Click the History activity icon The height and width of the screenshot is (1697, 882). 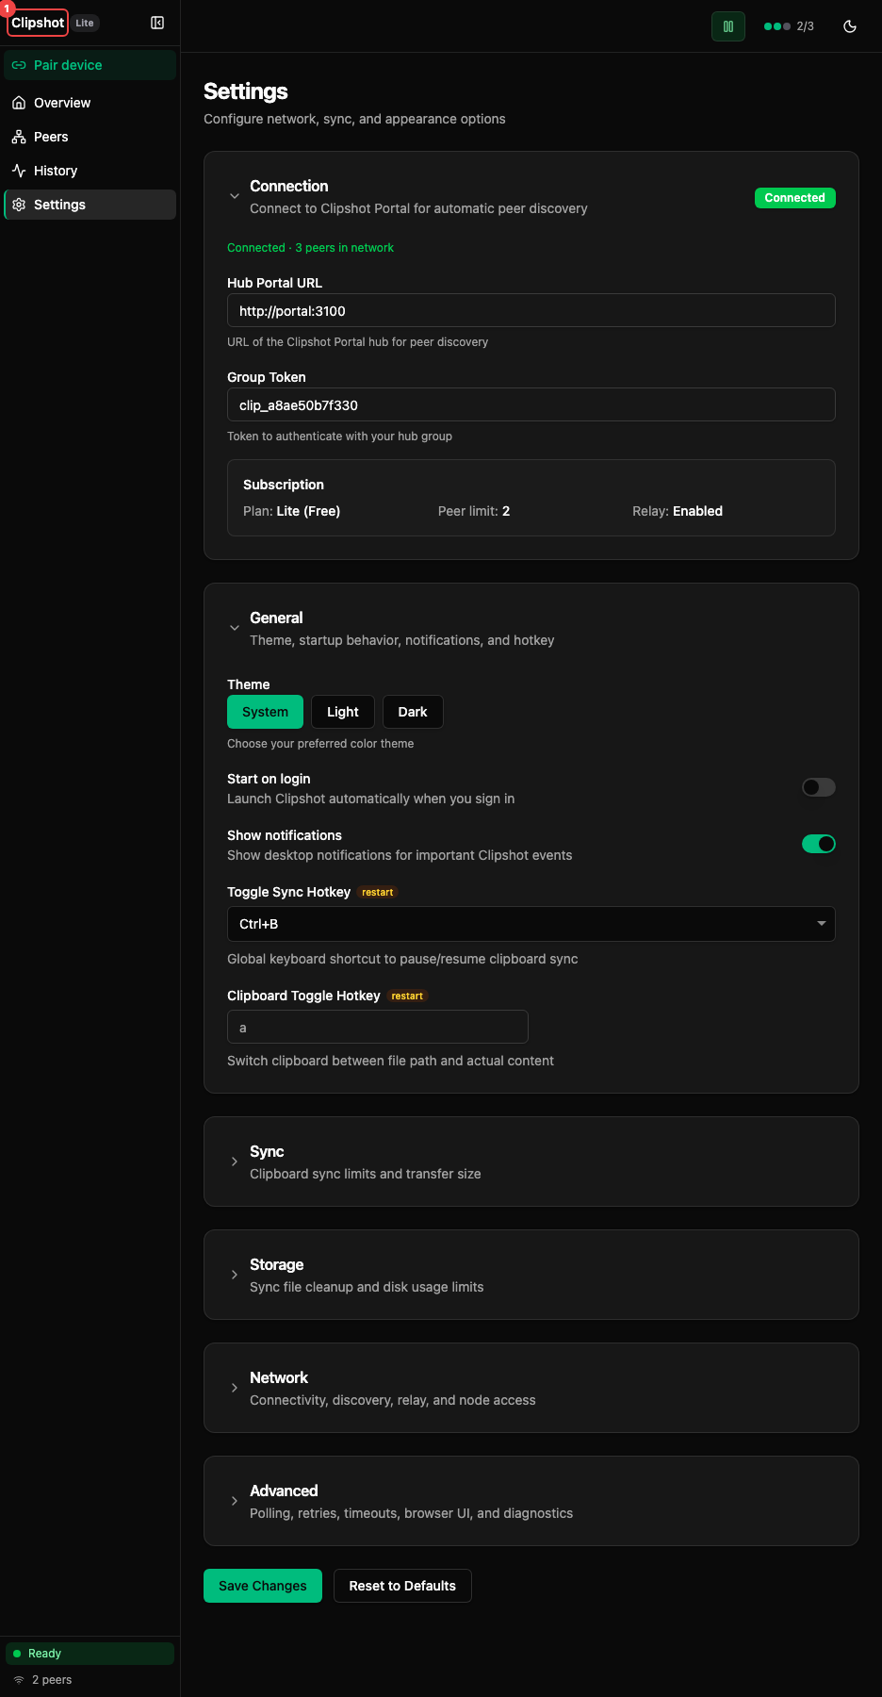click(19, 170)
